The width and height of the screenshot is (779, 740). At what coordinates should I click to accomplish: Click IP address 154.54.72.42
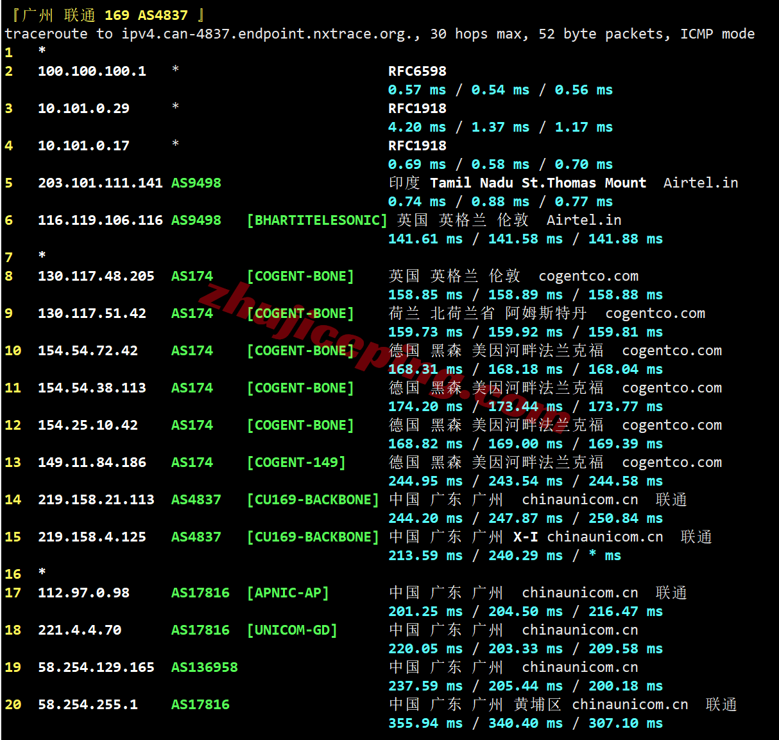tap(88, 351)
